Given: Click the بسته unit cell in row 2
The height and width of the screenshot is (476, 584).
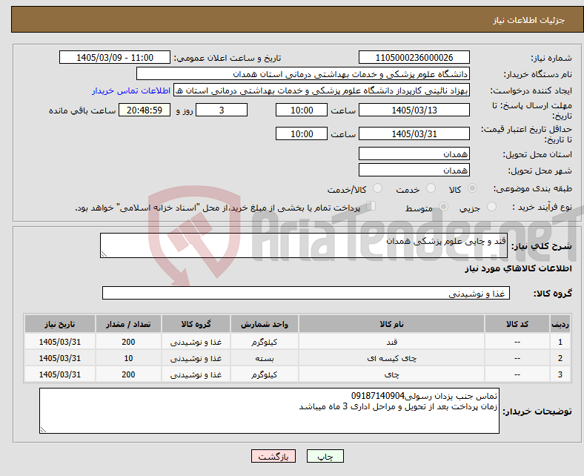Looking at the screenshot, I should (265, 358).
